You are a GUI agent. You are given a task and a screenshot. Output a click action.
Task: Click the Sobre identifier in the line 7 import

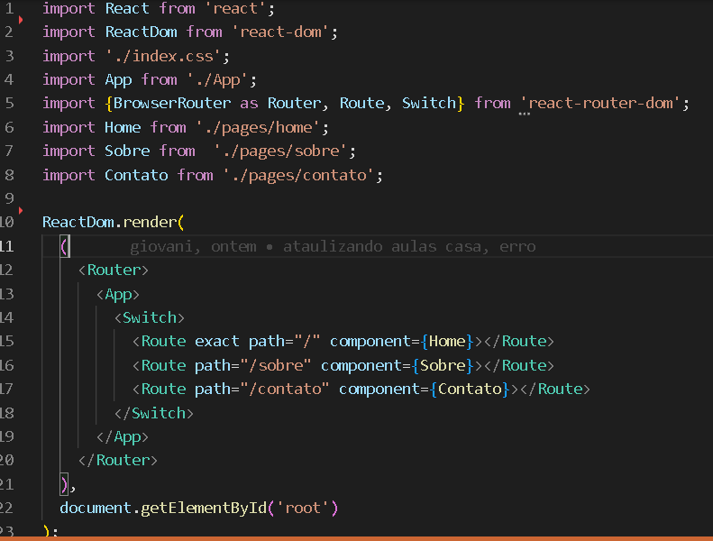(x=127, y=151)
